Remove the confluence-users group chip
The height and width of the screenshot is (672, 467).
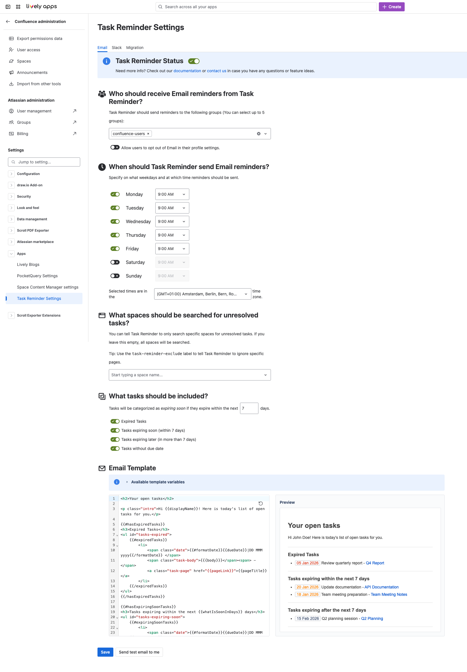[148, 134]
